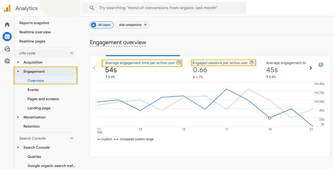Image resolution: width=333 pixels, height=169 pixels.
Task: Collapse the Search Console section chevron
Action: [x=72, y=138]
